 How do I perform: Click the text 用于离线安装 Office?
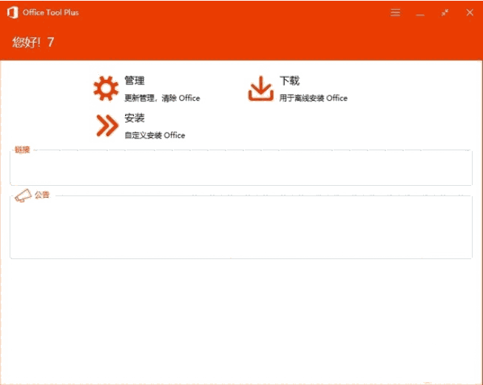pos(314,98)
